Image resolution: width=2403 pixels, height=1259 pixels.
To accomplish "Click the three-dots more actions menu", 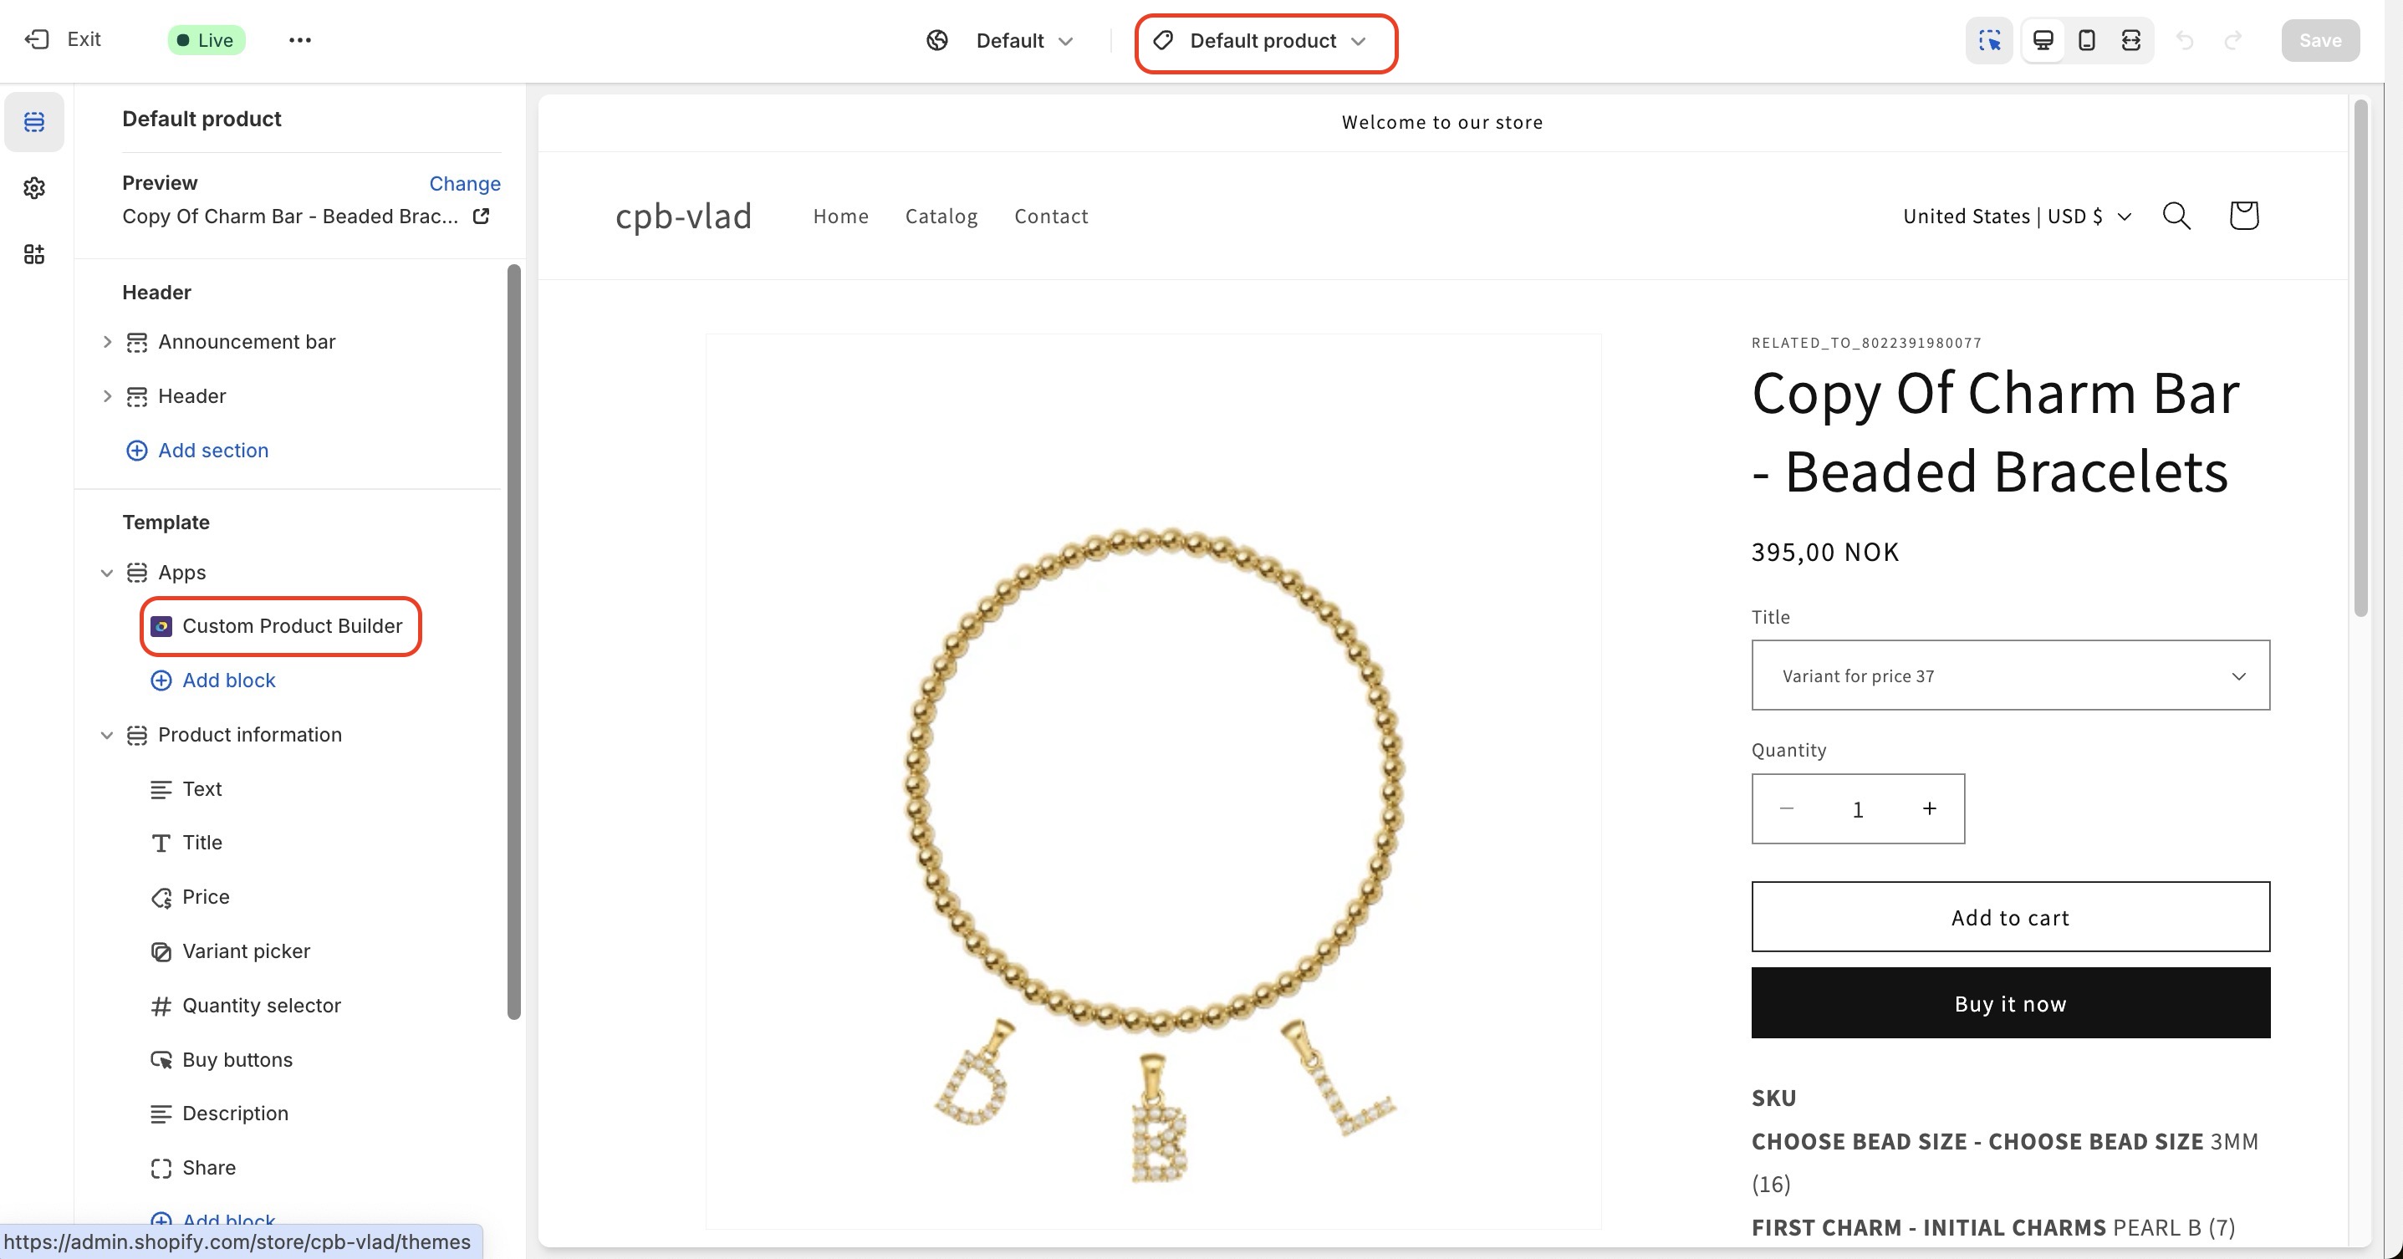I will tap(299, 40).
